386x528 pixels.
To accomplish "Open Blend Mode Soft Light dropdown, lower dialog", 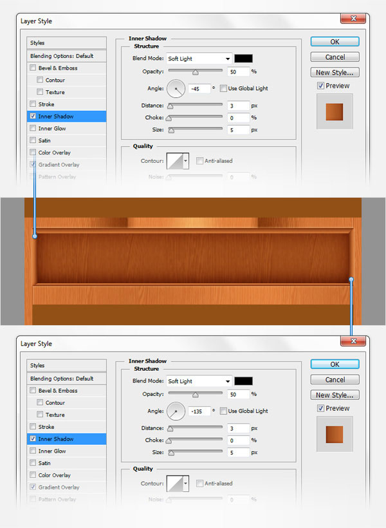I will point(199,381).
